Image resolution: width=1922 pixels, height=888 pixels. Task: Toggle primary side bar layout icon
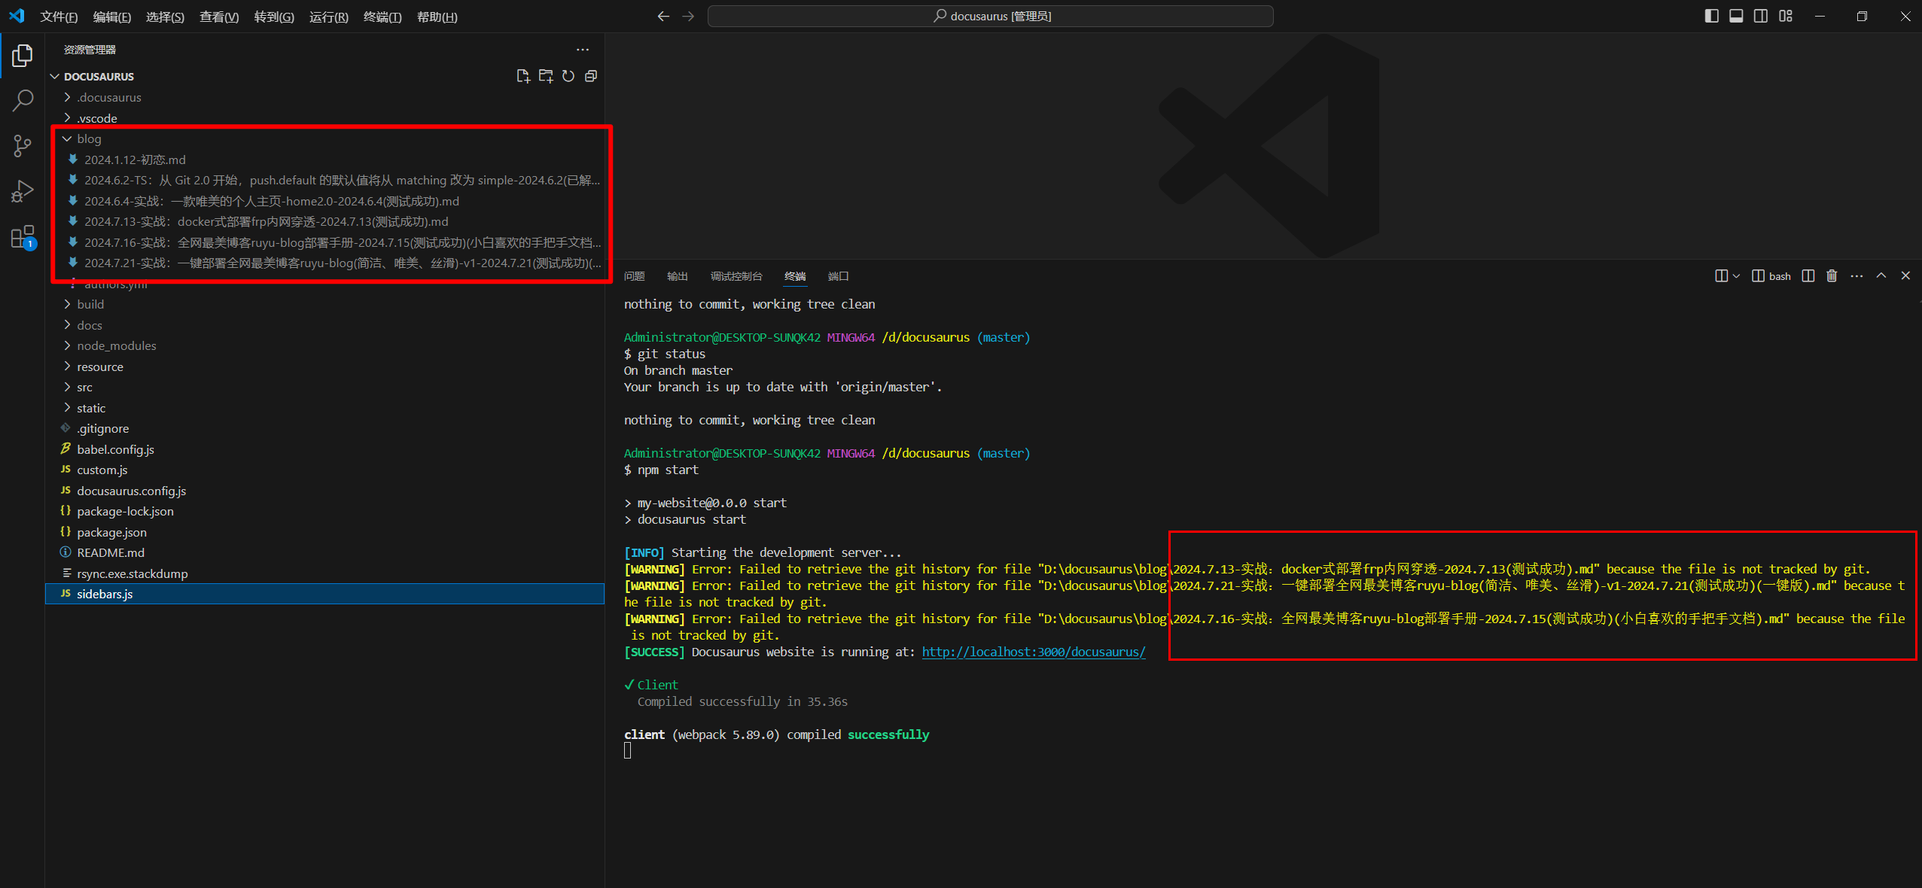(1711, 16)
